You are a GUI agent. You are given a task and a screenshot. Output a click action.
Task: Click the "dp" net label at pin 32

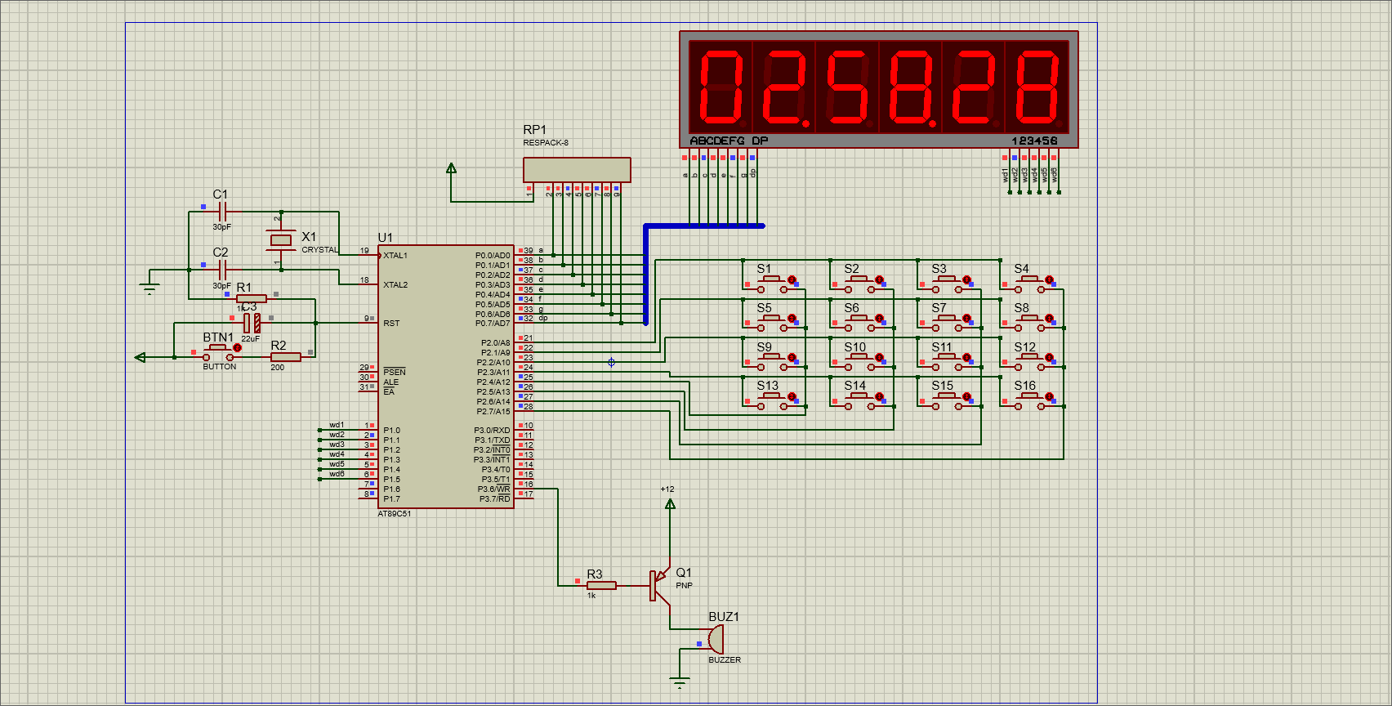[x=542, y=319]
